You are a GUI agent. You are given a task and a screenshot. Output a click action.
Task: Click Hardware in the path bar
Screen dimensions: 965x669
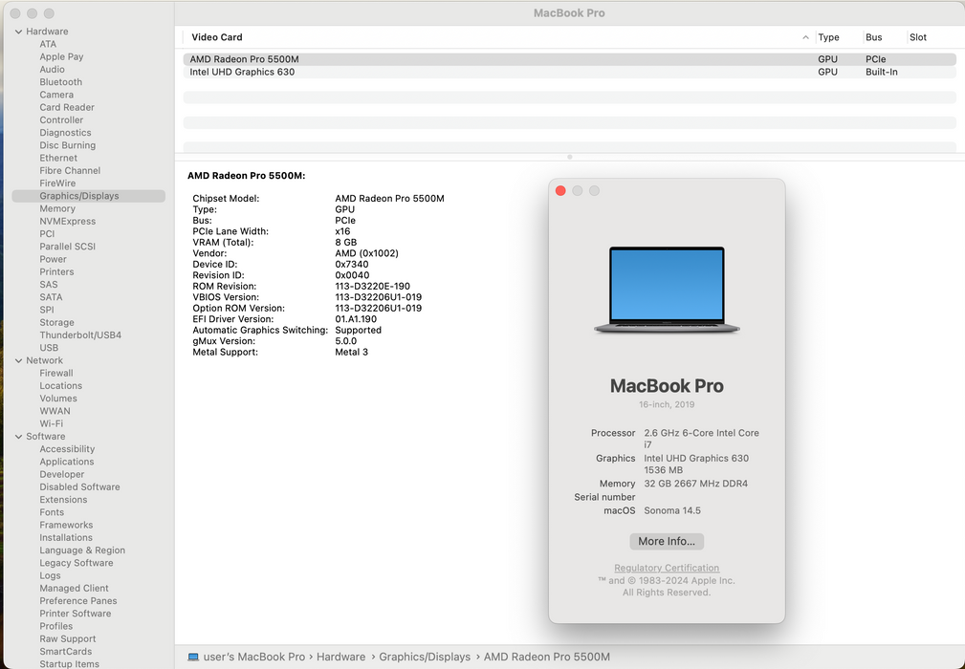(x=340, y=657)
